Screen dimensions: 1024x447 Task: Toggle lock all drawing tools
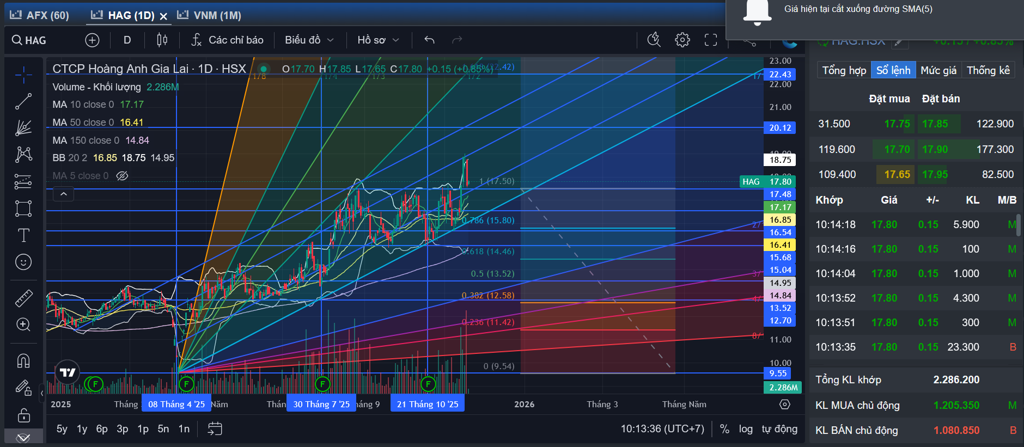coord(23,415)
